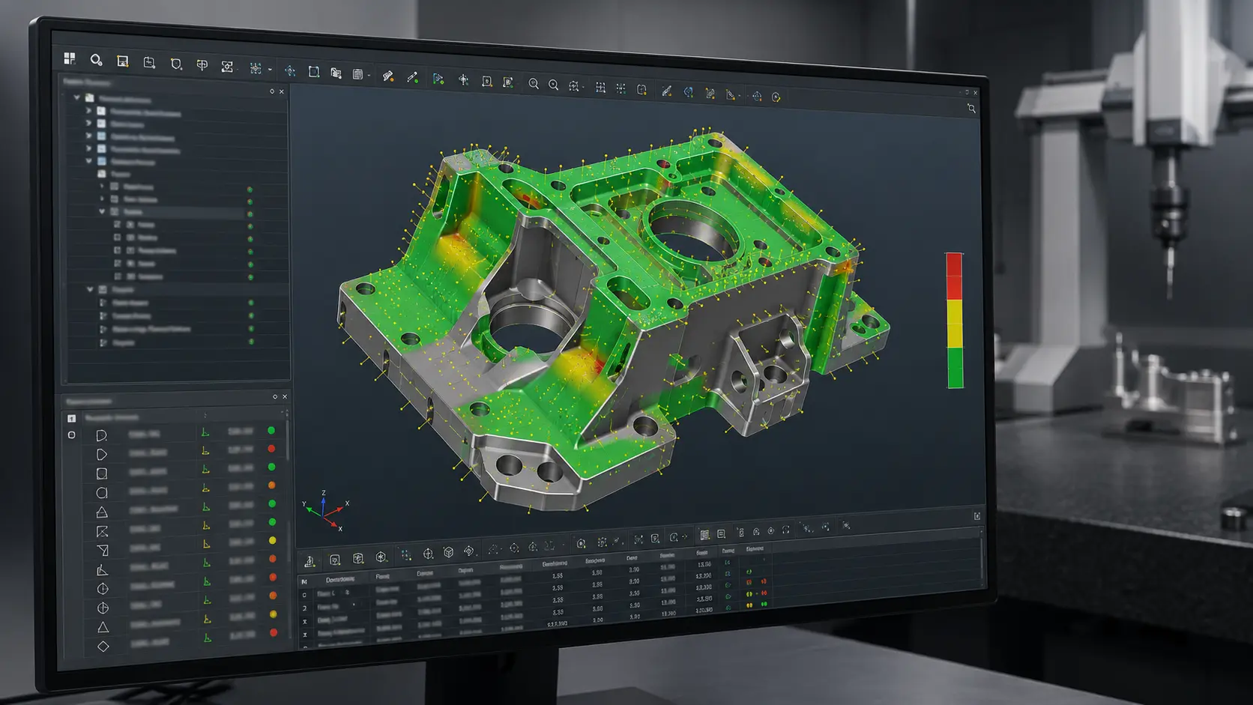
Task: Open the four-square application menu icon
Action: 70,58
